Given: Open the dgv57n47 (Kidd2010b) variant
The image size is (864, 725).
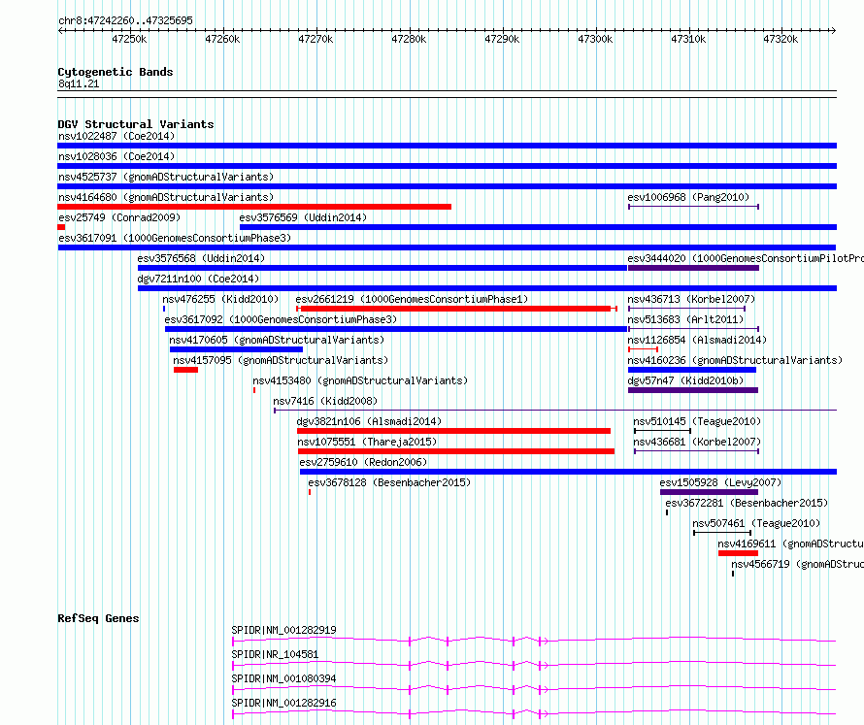Looking at the screenshot, I should click(693, 390).
